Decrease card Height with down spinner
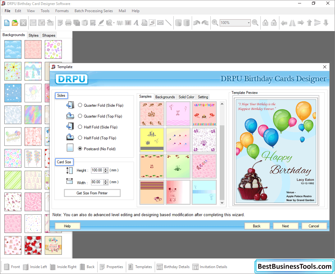The height and width of the screenshot is (274, 335). pos(106,172)
